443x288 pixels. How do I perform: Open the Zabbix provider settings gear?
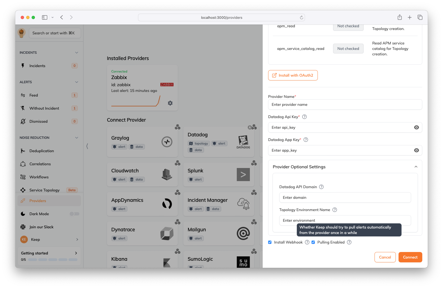(x=170, y=103)
